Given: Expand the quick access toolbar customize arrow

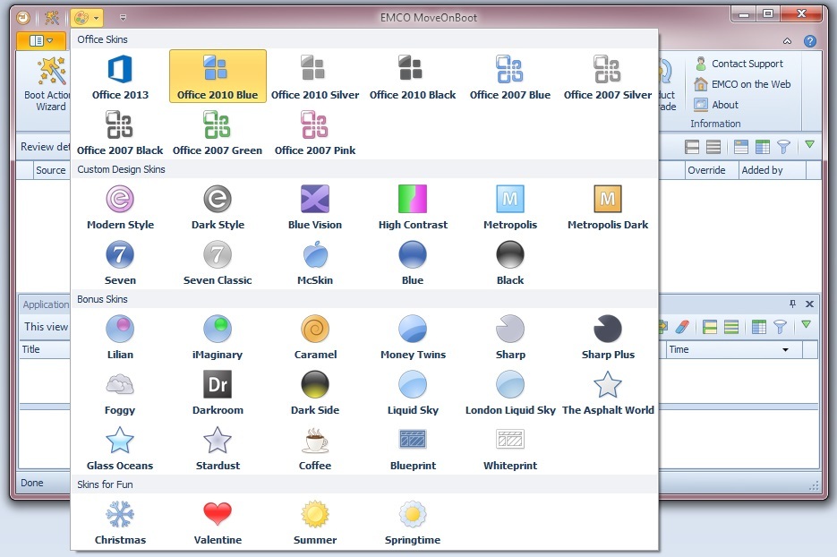Looking at the screenshot, I should coord(123,18).
